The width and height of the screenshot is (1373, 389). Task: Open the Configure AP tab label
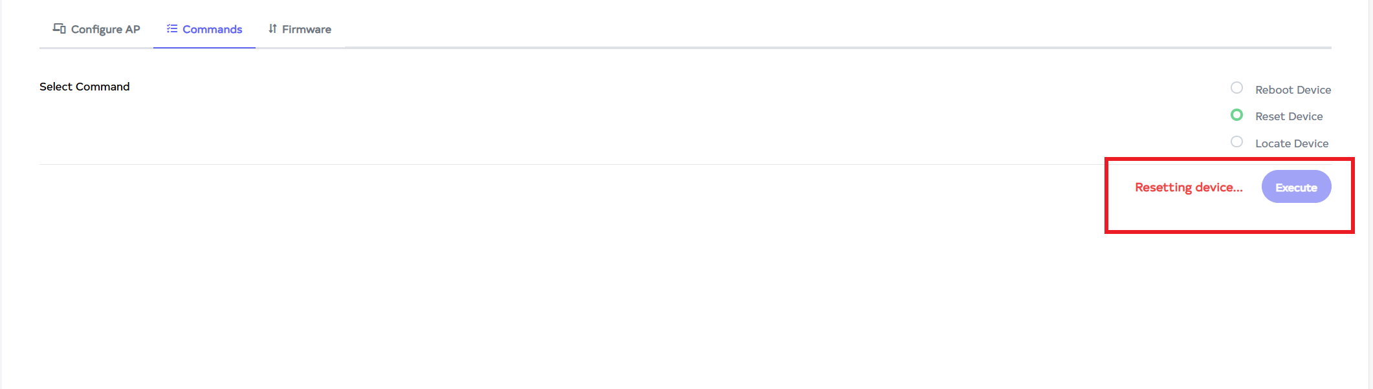105,29
